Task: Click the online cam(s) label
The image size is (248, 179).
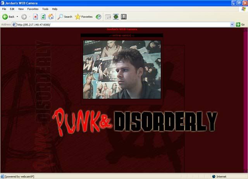Action: (x=122, y=35)
